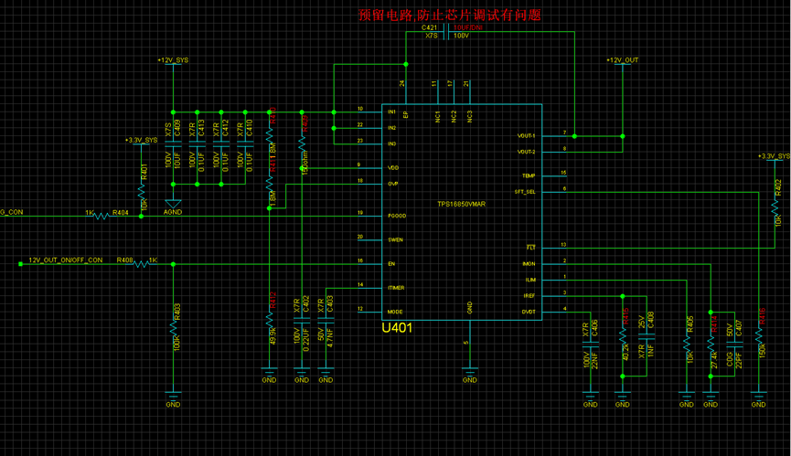Select resistor R404 on PGOOD line
Image resolution: width=791 pixels, height=456 pixels.
[x=102, y=217]
